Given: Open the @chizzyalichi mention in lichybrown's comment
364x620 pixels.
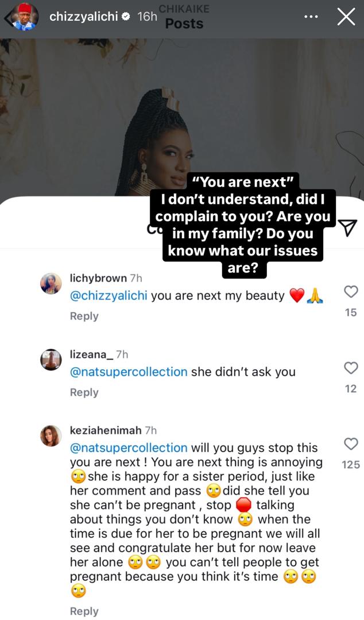Looking at the screenshot, I should (108, 296).
